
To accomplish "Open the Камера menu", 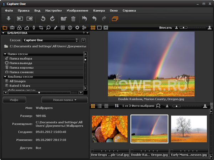I will [99, 10].
